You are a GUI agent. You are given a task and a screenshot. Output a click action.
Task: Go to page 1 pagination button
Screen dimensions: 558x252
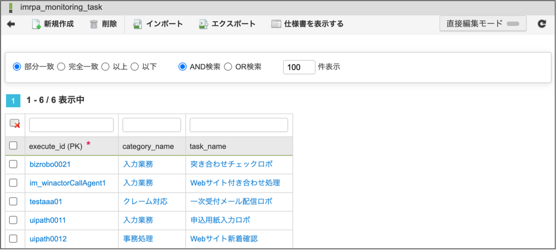click(x=14, y=101)
